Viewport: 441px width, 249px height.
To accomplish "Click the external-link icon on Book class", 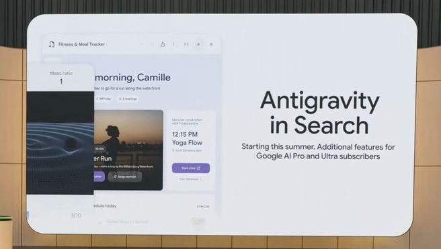I will tap(198, 168).
